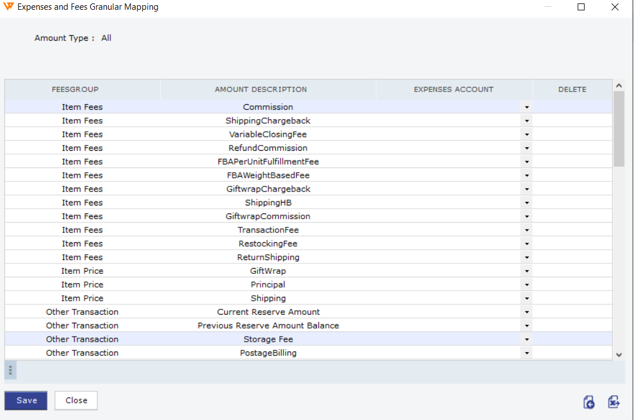Viewport: 634px width, 420px height.
Task: Click the scroll up arrow of the grid
Action: [618, 85]
